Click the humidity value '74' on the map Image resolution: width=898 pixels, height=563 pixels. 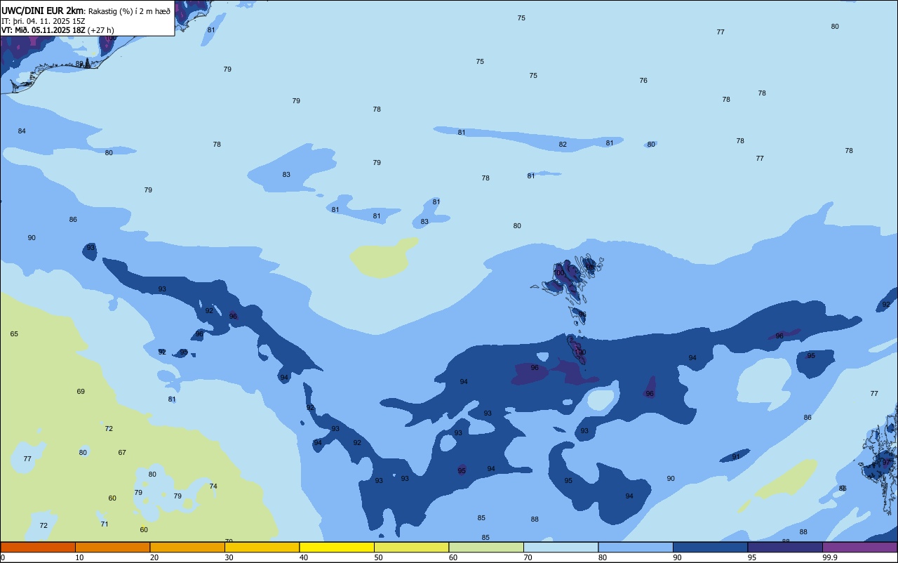coord(213,486)
